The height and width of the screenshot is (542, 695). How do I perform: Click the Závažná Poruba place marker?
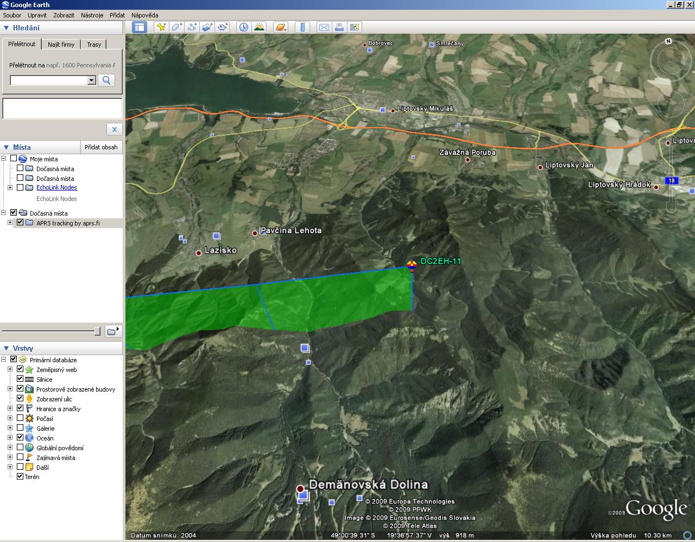click(467, 160)
